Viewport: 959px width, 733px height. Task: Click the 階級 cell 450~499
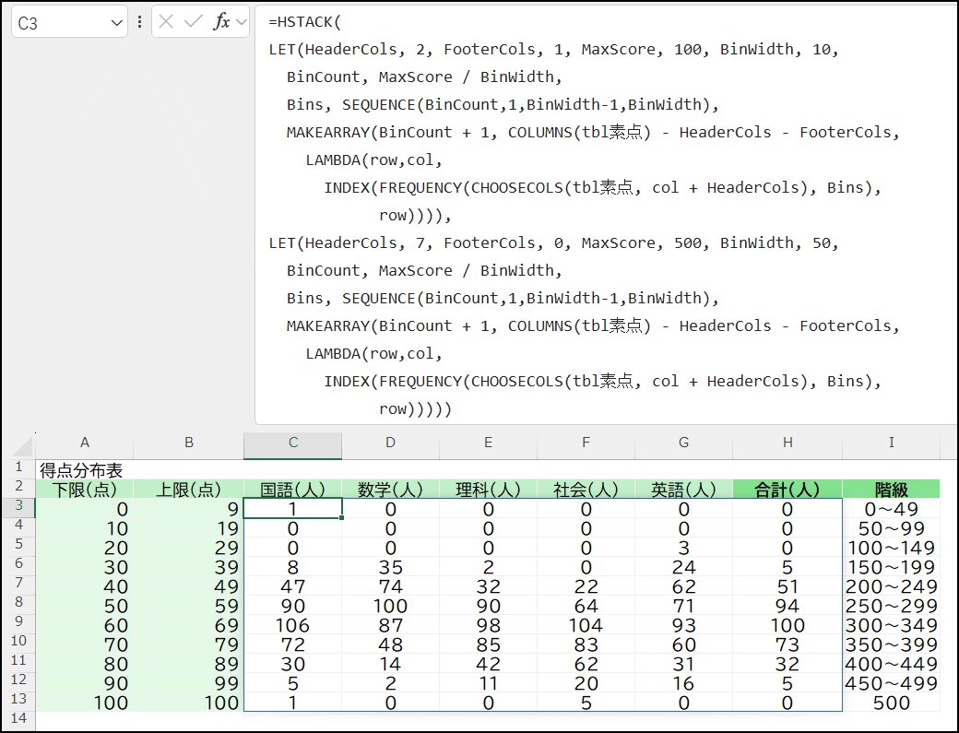(x=891, y=683)
